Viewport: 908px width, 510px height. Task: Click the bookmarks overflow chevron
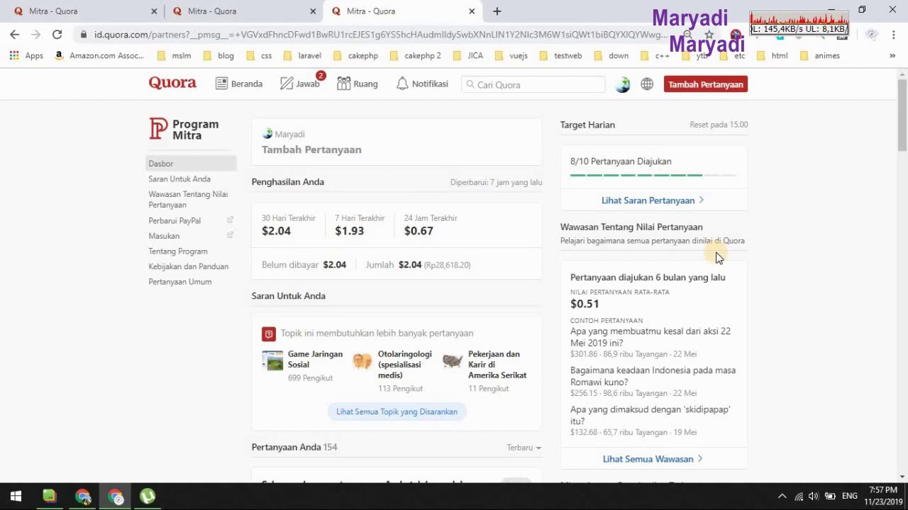coord(892,55)
